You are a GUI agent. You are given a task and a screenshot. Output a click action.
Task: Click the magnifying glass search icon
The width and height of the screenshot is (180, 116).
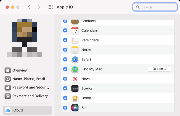(138, 7)
